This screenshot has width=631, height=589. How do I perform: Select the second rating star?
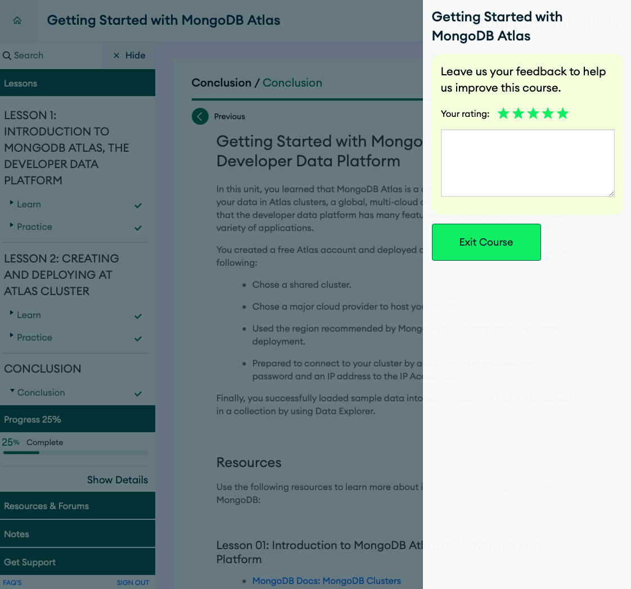point(519,114)
